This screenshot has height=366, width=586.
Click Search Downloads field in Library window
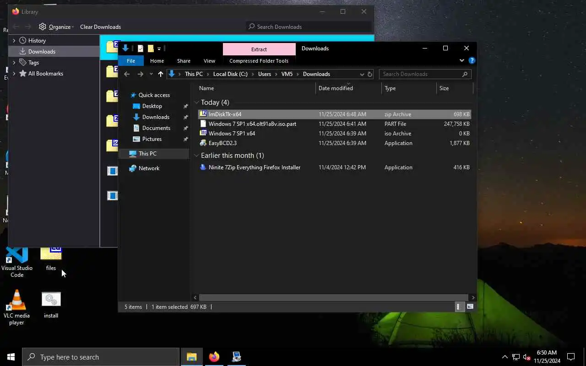(309, 27)
